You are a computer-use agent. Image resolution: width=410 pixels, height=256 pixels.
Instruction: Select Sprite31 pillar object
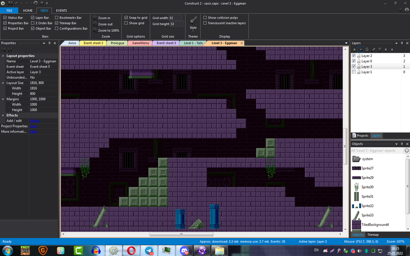pos(363,196)
